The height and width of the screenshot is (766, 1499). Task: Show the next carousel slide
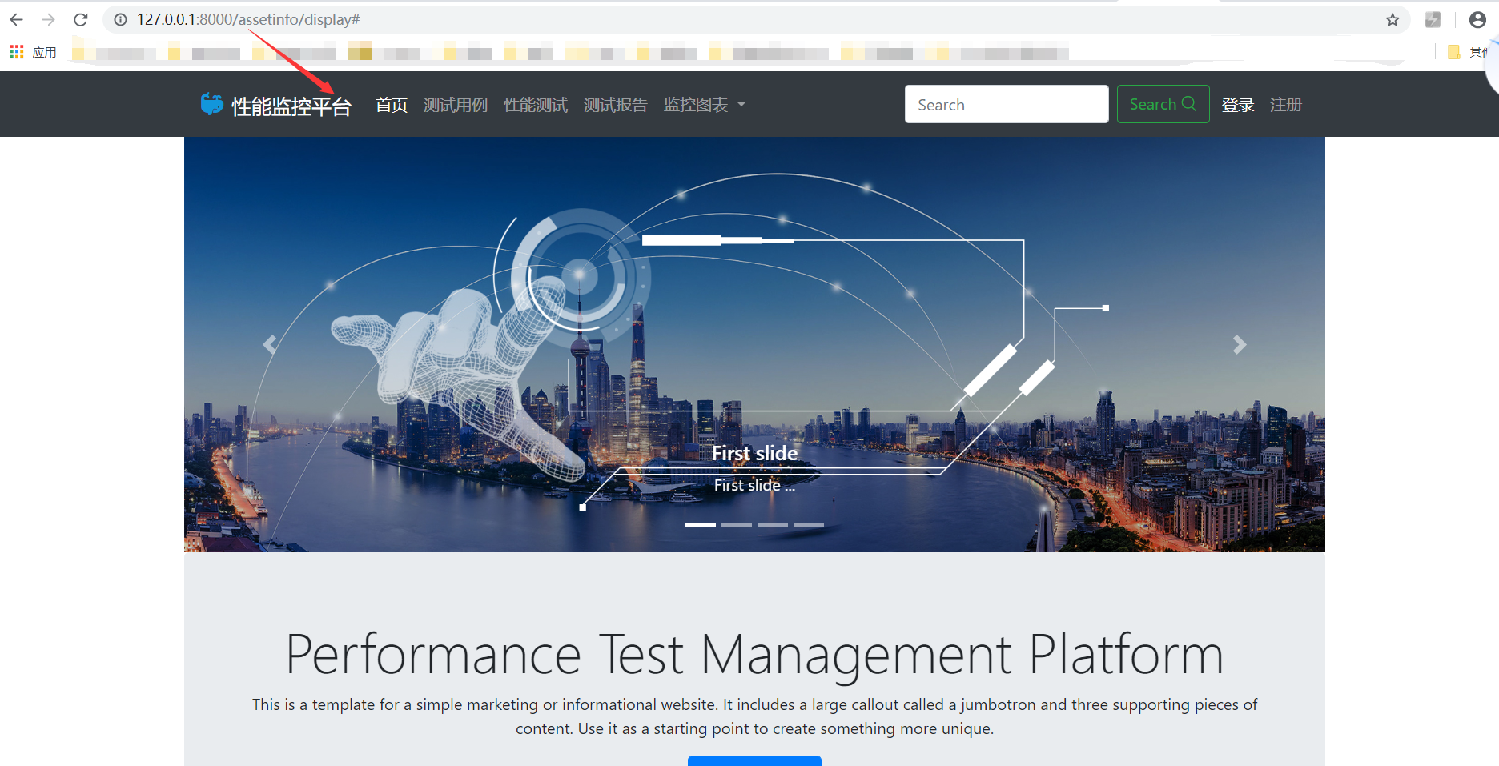click(1240, 344)
